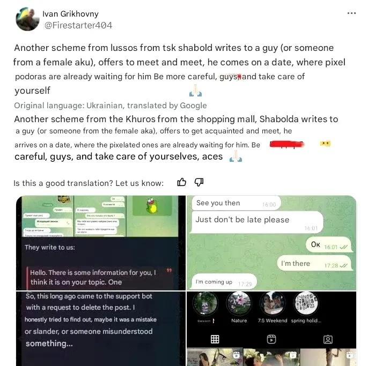The image size is (375, 366).
Task: Click the Ivan Grikhovny display name
Action: [70, 13]
